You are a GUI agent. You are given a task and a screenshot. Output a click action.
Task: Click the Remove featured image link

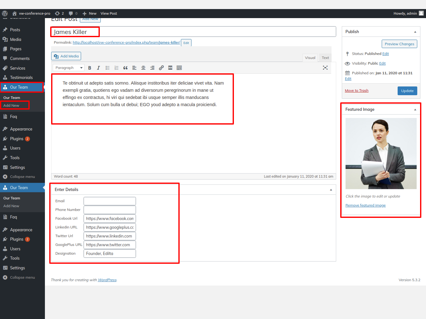(365, 205)
